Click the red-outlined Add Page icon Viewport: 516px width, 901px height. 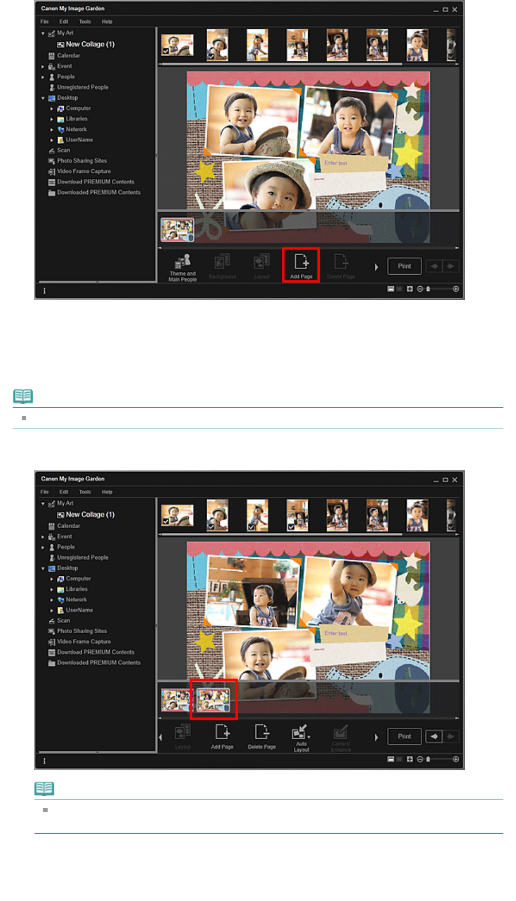pos(301,266)
